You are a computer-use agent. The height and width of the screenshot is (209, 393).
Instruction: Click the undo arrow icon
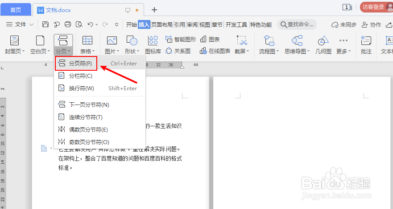point(90,24)
